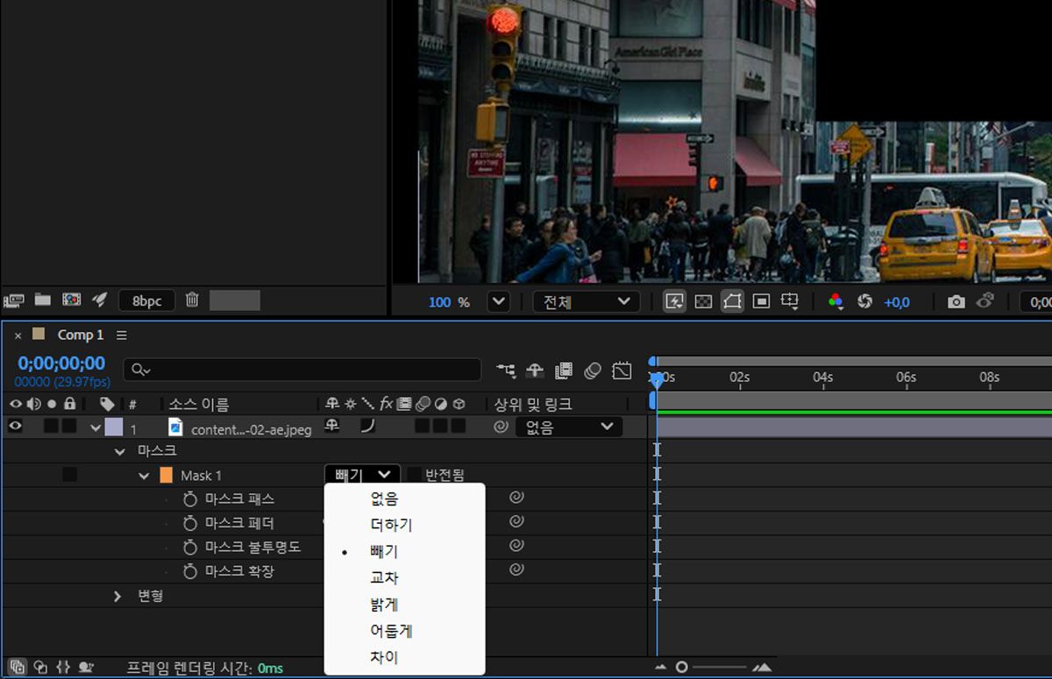Toggle the transparency grid icon in viewer
This screenshot has width=1052, height=679.
703,301
